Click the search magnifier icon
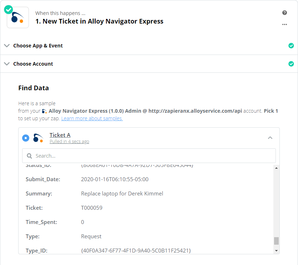The image size is (298, 265). coord(29,156)
